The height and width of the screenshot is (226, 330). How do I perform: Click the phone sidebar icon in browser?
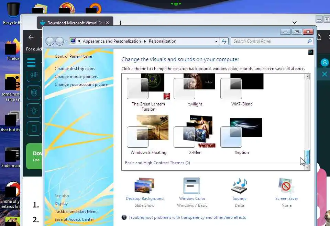coord(34,128)
